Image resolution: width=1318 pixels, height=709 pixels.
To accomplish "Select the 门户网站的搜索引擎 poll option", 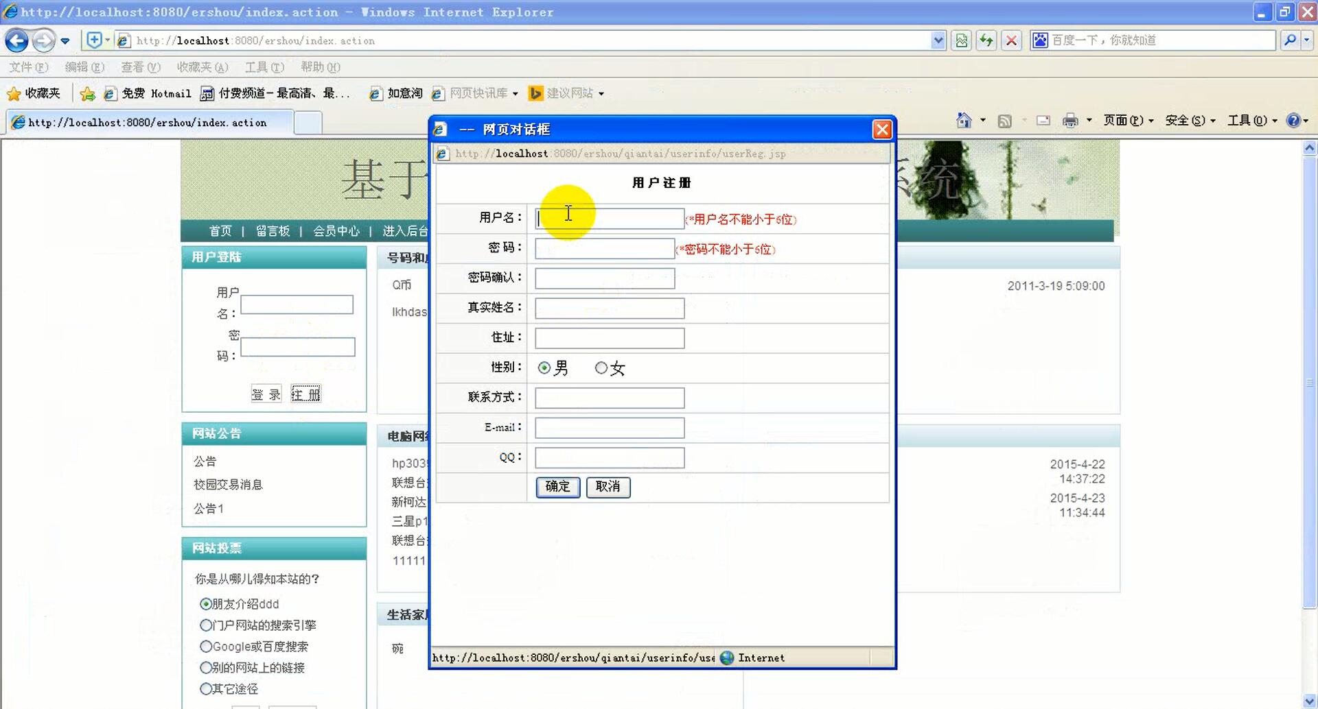I will click(x=205, y=625).
